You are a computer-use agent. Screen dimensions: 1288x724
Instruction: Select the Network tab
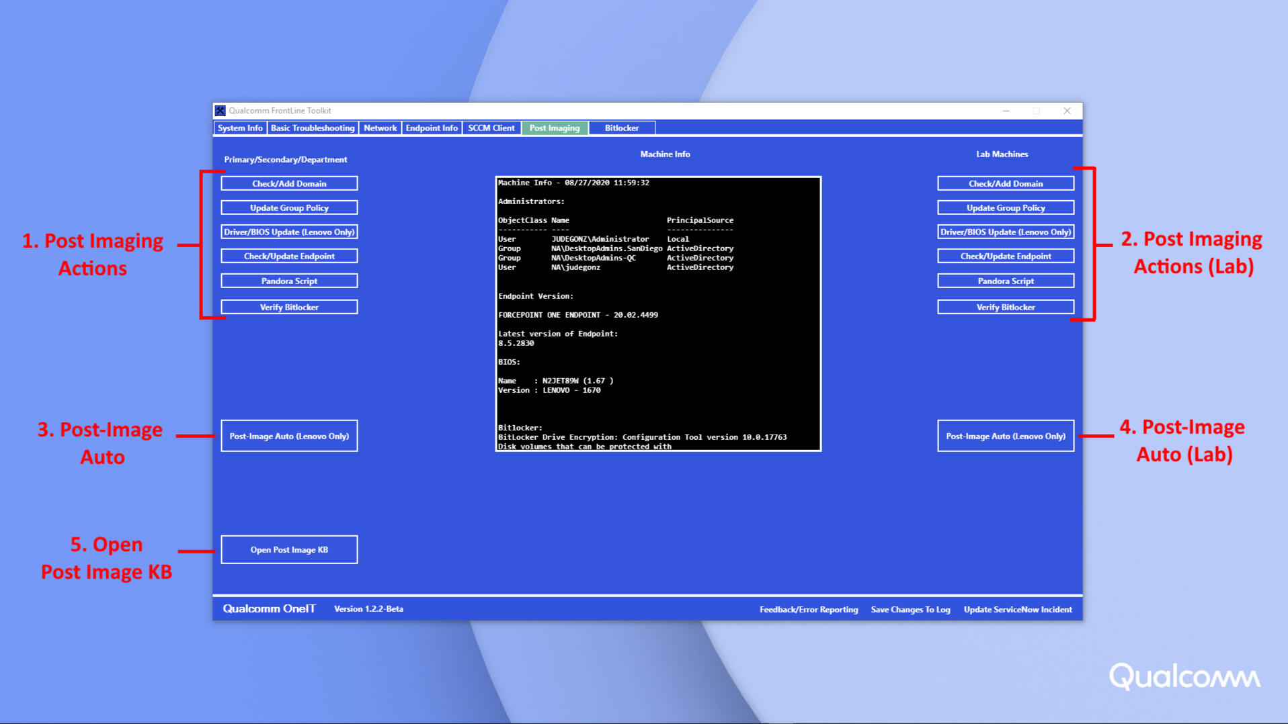coord(380,128)
